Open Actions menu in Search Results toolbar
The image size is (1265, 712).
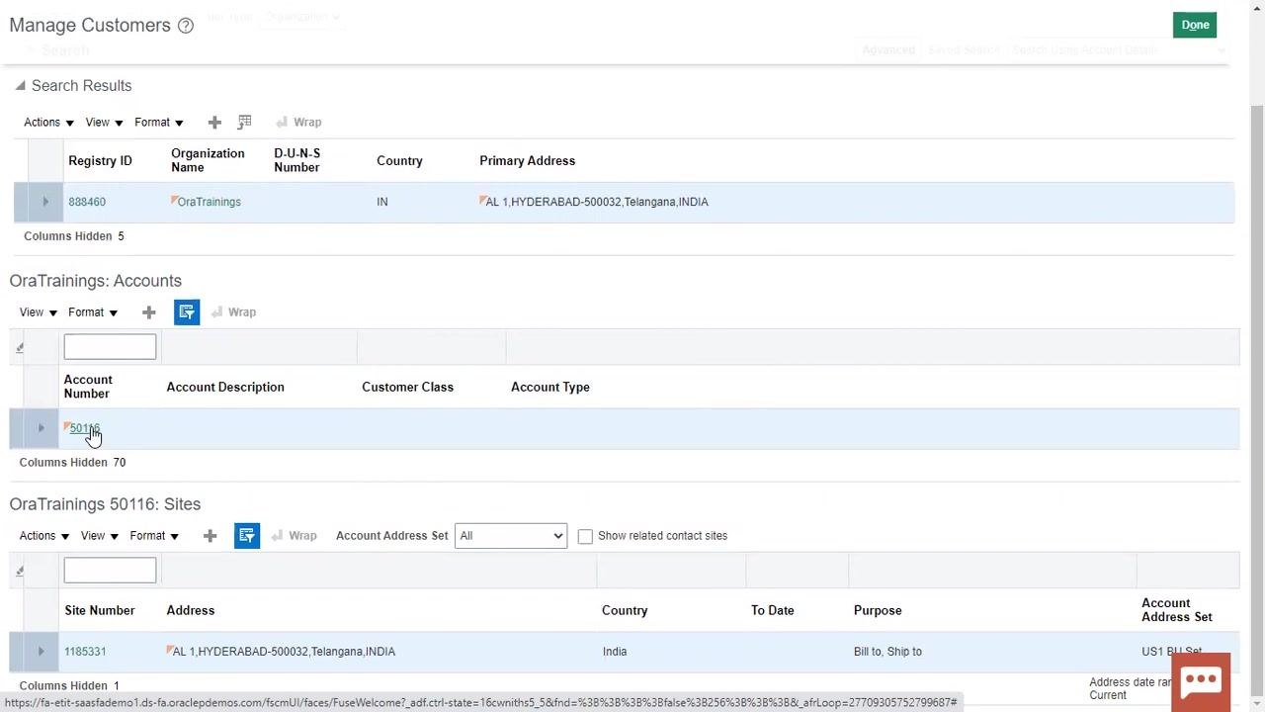click(x=48, y=122)
